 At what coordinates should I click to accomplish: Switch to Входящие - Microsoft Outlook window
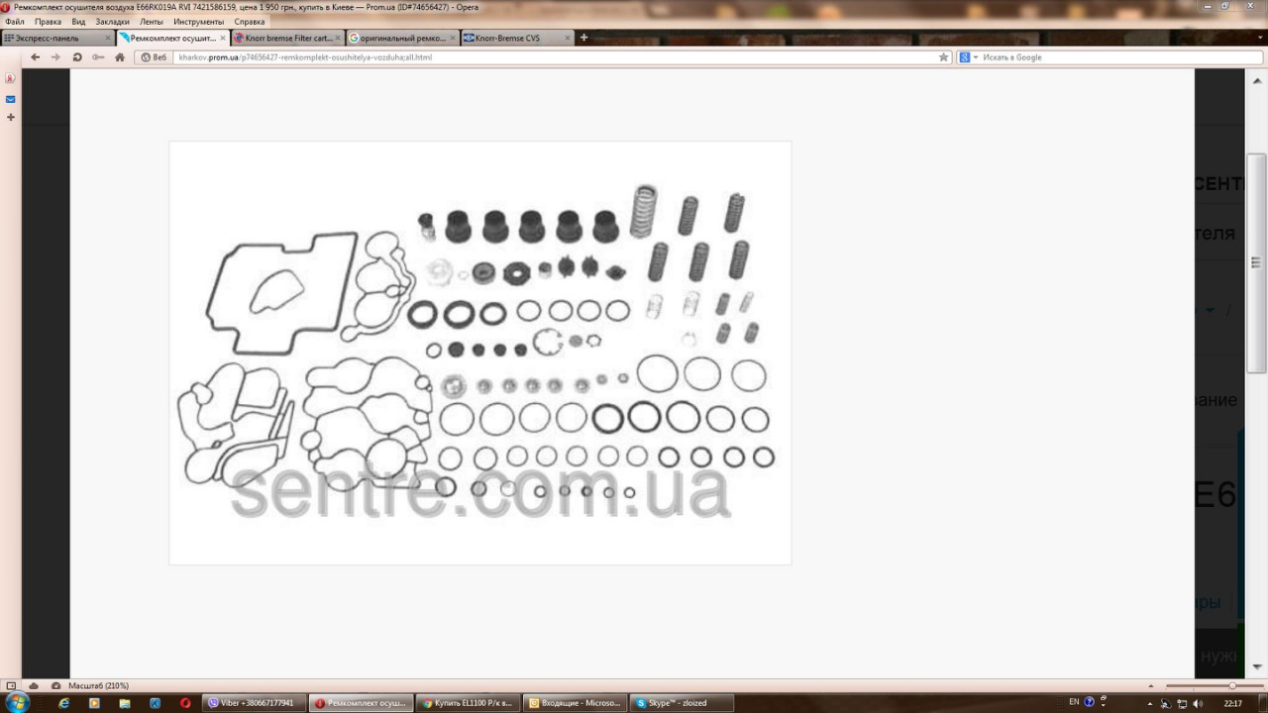(573, 703)
